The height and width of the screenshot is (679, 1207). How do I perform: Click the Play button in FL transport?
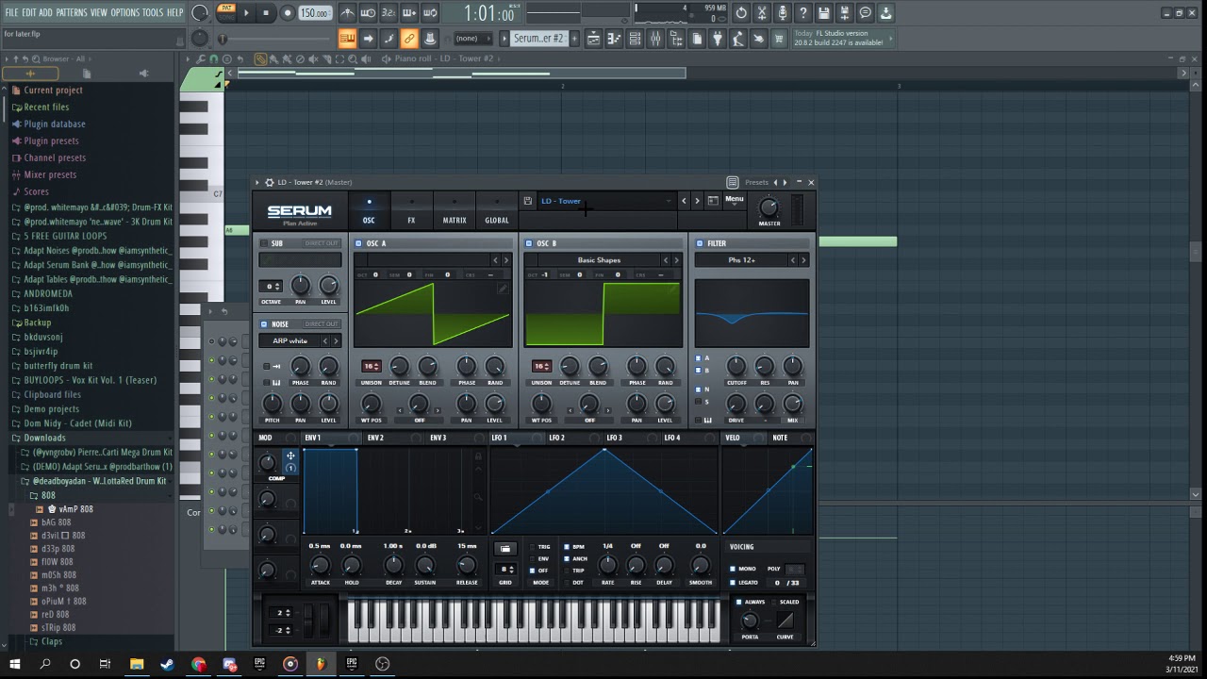246,13
